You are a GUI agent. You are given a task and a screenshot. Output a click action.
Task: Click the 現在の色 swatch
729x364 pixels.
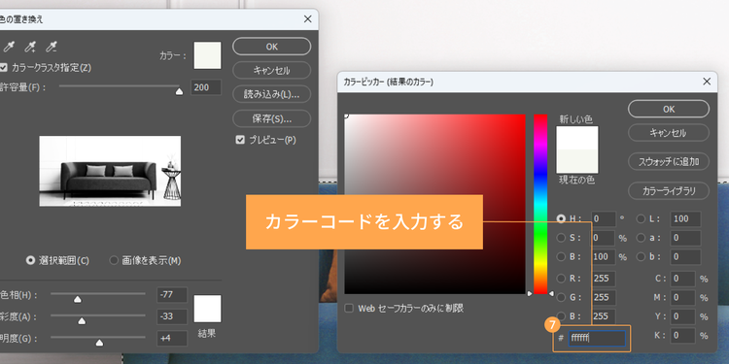coord(577,161)
